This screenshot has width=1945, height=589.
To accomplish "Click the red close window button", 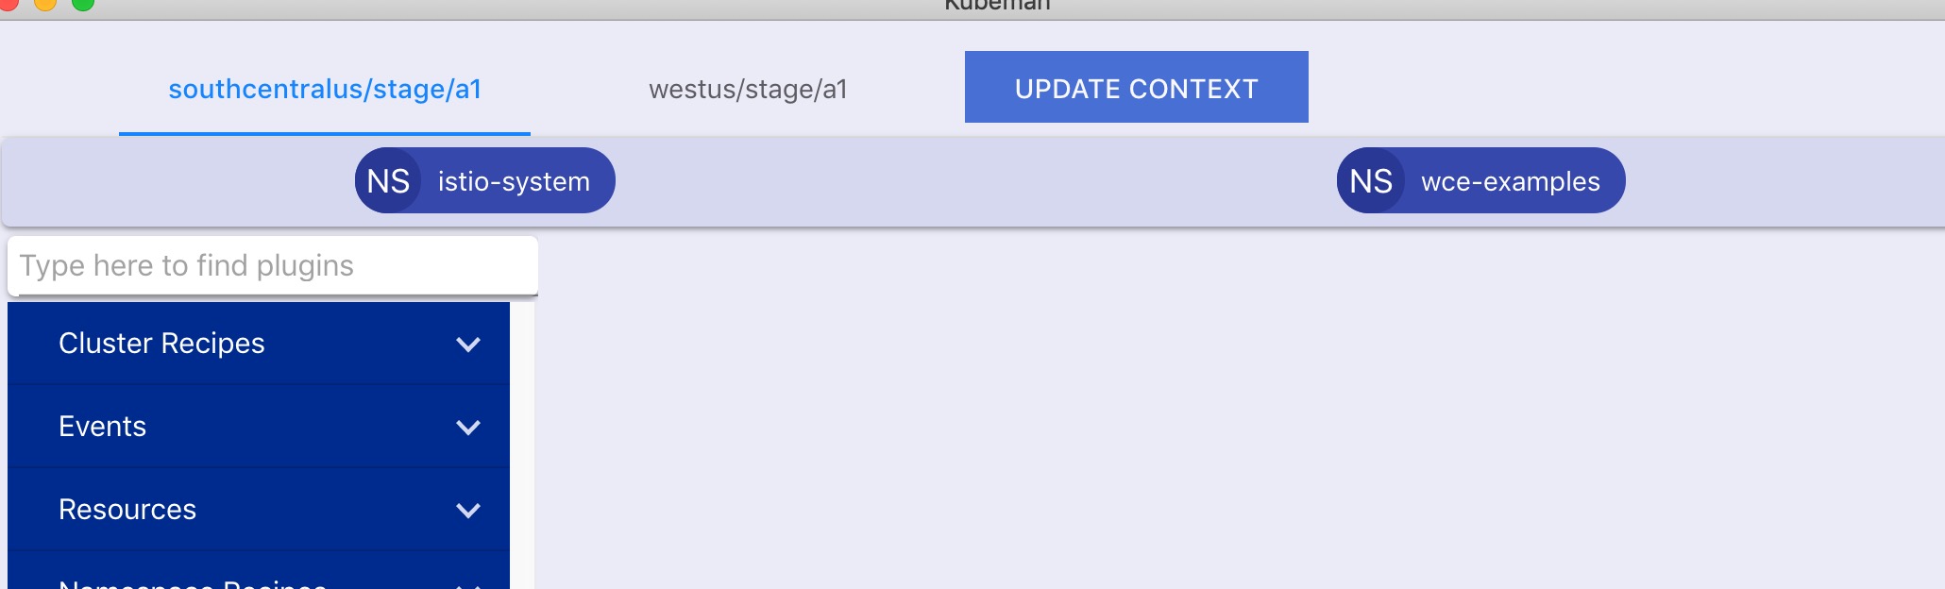I will (x=8, y=4).
